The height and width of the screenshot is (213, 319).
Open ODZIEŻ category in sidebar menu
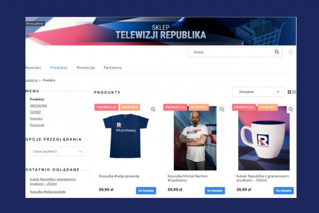pyautogui.click(x=35, y=112)
